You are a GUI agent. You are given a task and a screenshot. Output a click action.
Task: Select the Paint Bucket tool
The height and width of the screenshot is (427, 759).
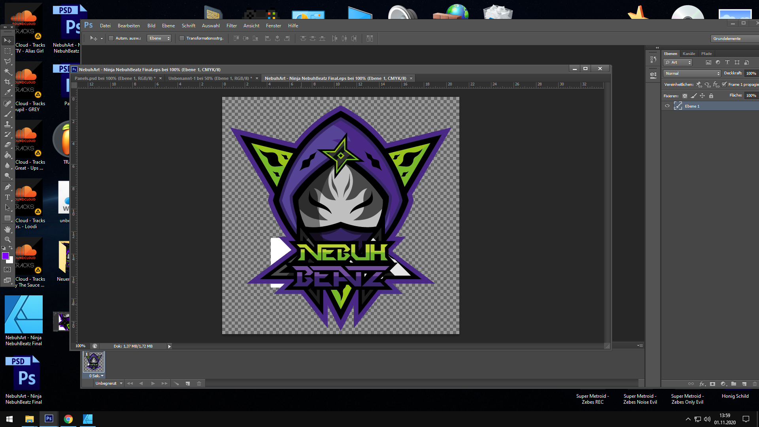point(8,155)
